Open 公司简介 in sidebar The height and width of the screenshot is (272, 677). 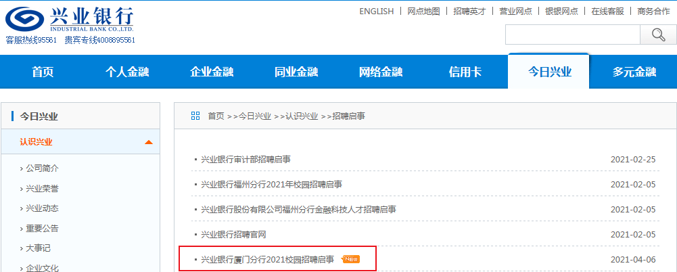coord(42,168)
